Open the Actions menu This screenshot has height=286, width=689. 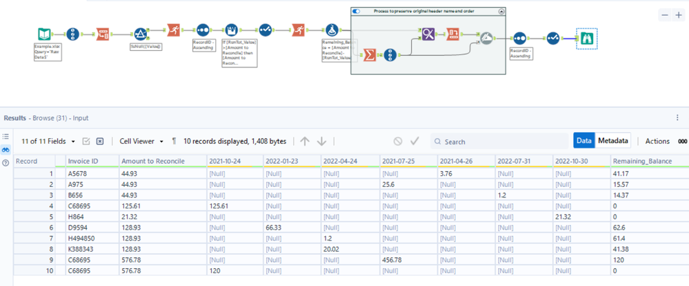657,141
